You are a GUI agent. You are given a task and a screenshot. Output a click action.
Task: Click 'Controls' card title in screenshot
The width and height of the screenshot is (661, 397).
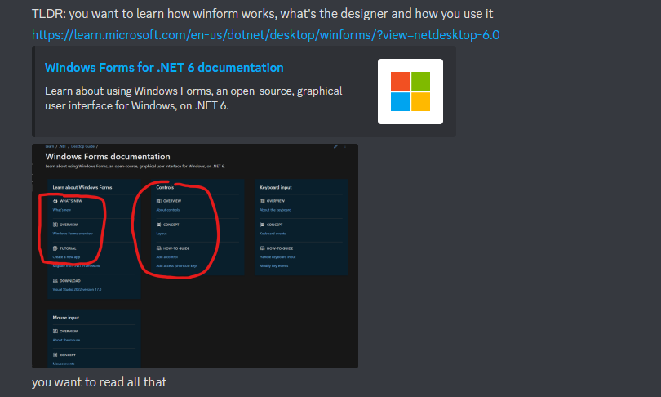point(165,187)
